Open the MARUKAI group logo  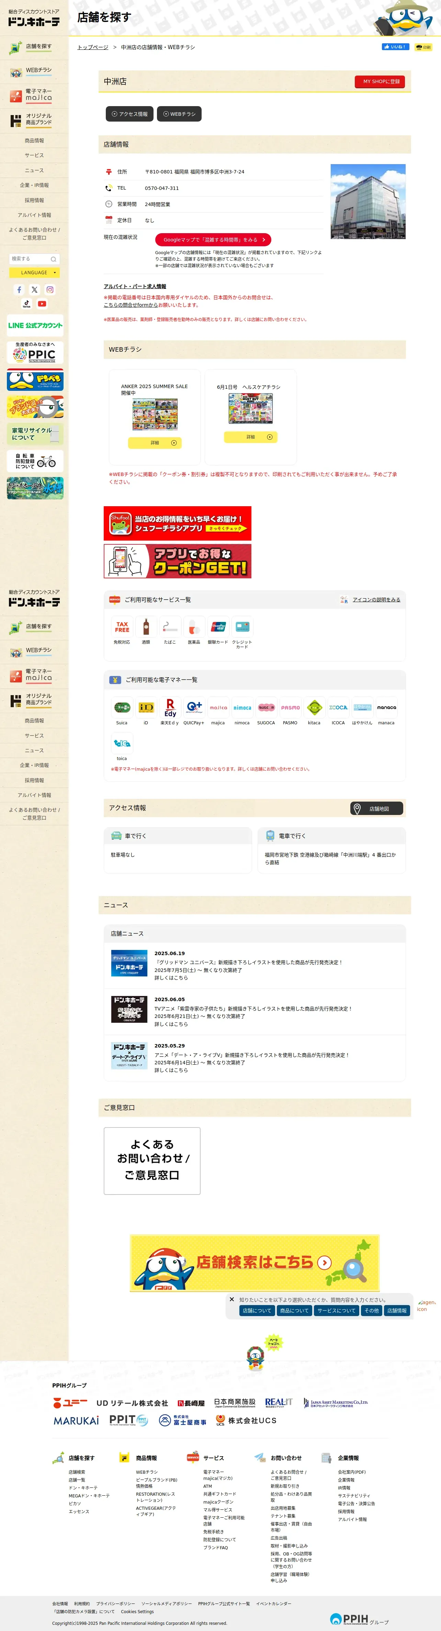pyautogui.click(x=76, y=1421)
